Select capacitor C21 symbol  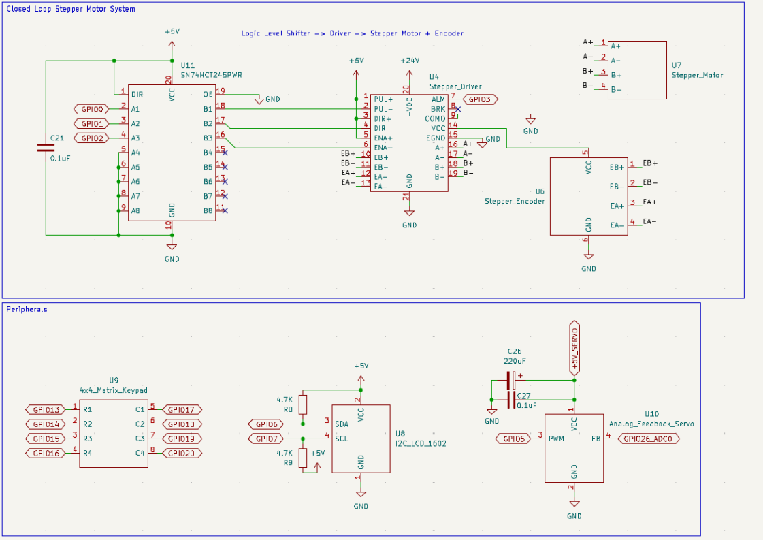[x=46, y=148]
